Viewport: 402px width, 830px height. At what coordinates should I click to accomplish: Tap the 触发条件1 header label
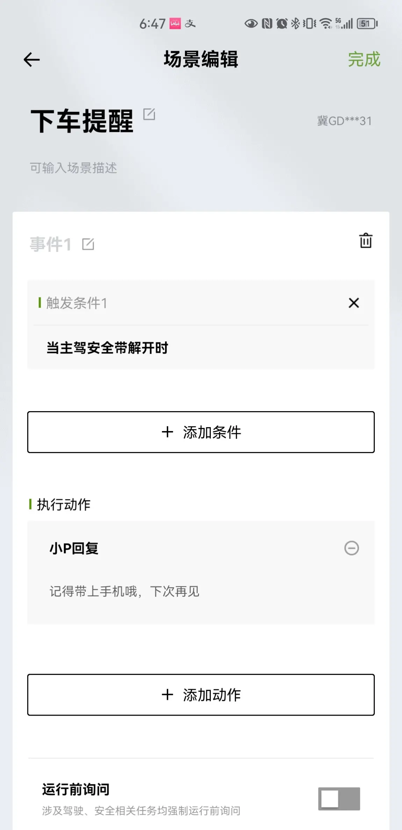(77, 303)
